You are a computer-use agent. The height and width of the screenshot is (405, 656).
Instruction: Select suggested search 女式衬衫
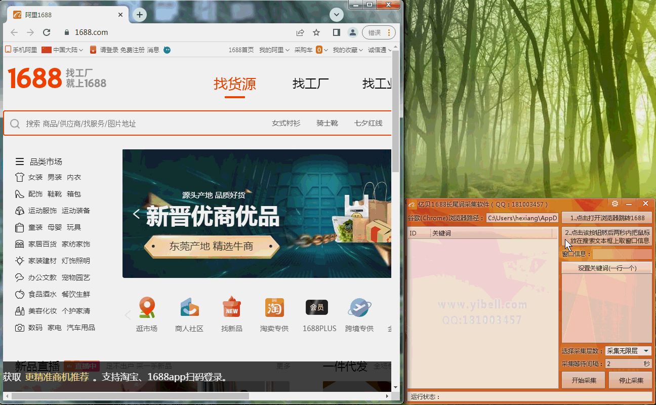286,123
